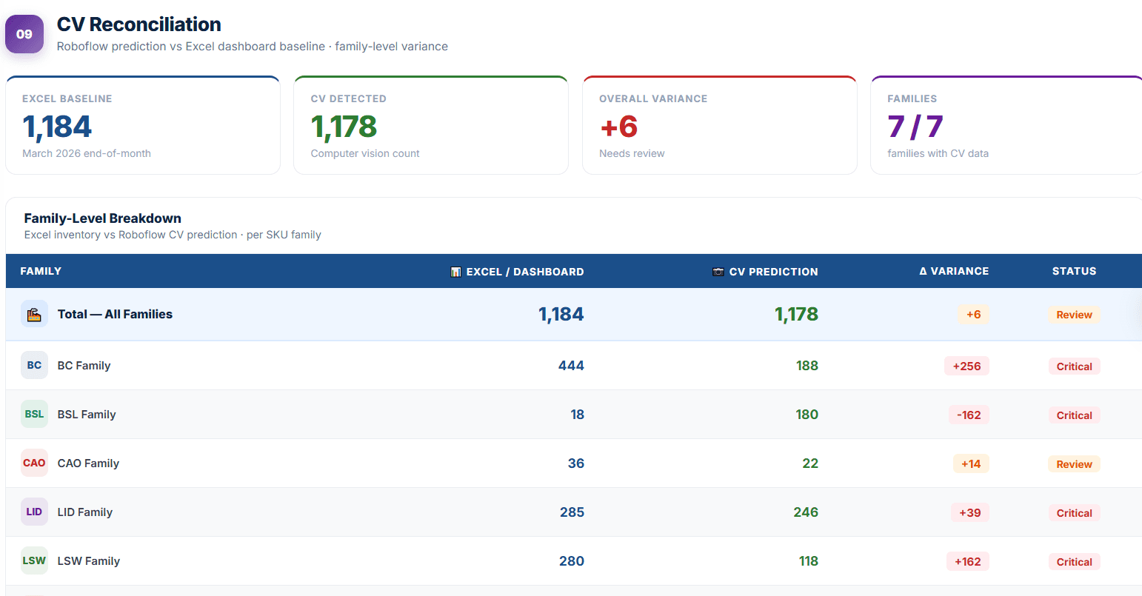Select the BC family badge icon
Viewport: 1142px width, 596px height.
tap(34, 365)
